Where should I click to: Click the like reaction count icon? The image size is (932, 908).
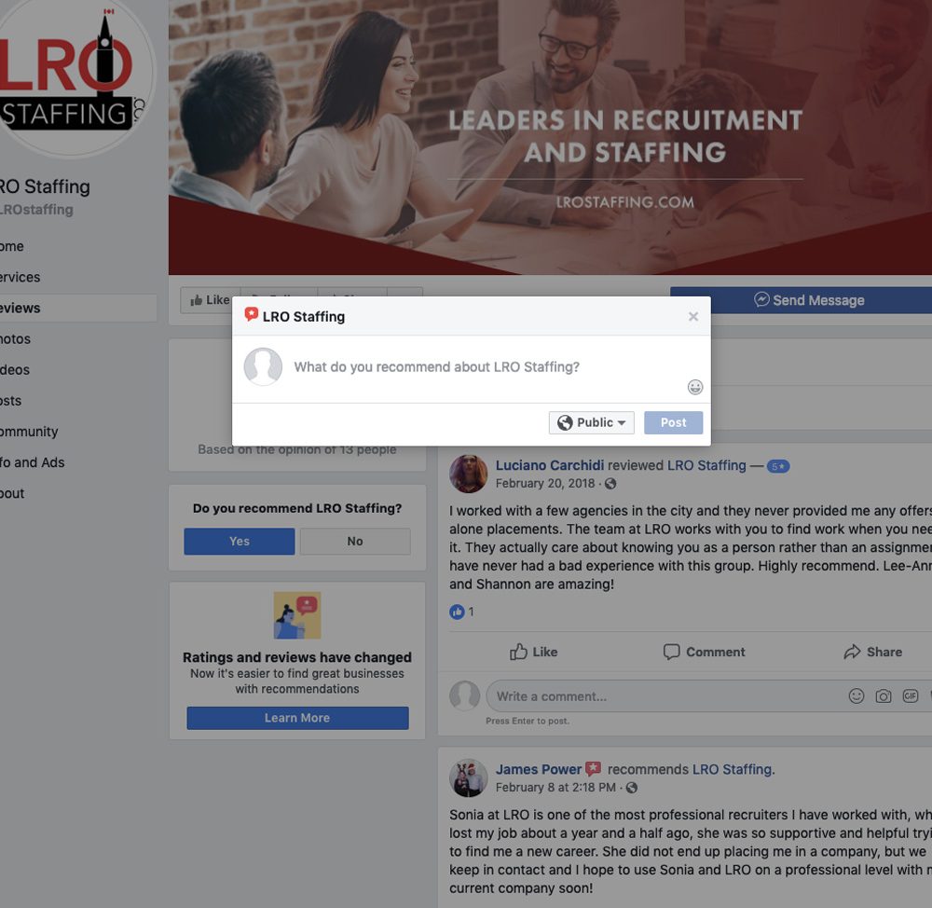(x=457, y=612)
